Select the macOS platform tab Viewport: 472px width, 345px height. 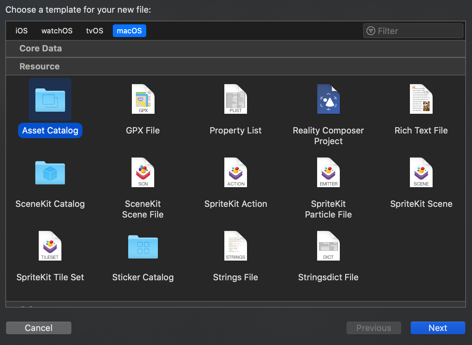130,31
